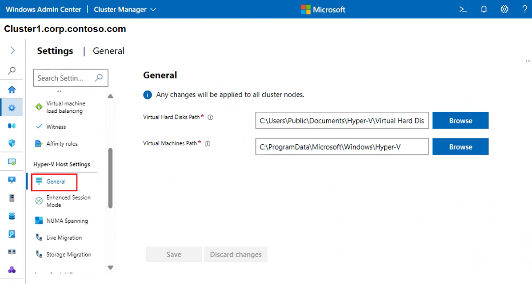The image size is (532, 284).
Task: Click the Browse button for Virtual Hard Disks Path
Action: [x=460, y=120]
